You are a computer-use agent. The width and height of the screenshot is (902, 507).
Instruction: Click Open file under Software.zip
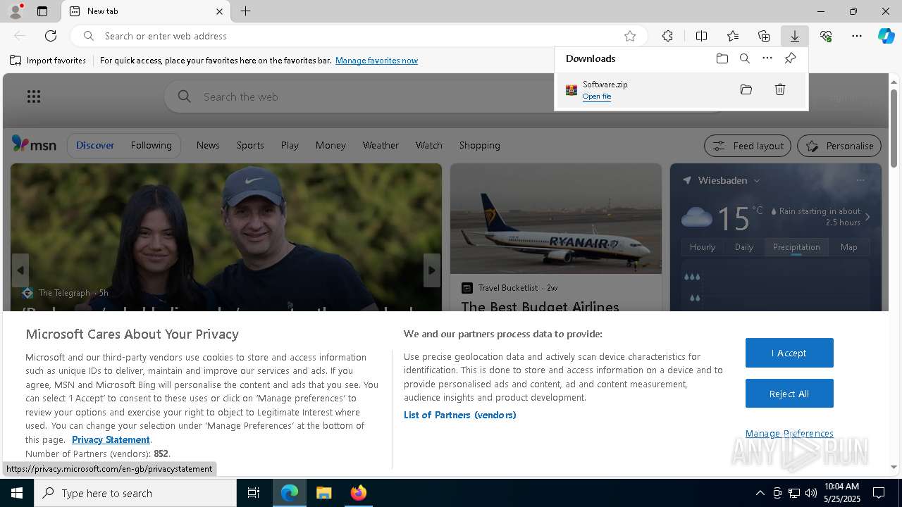coord(597,96)
